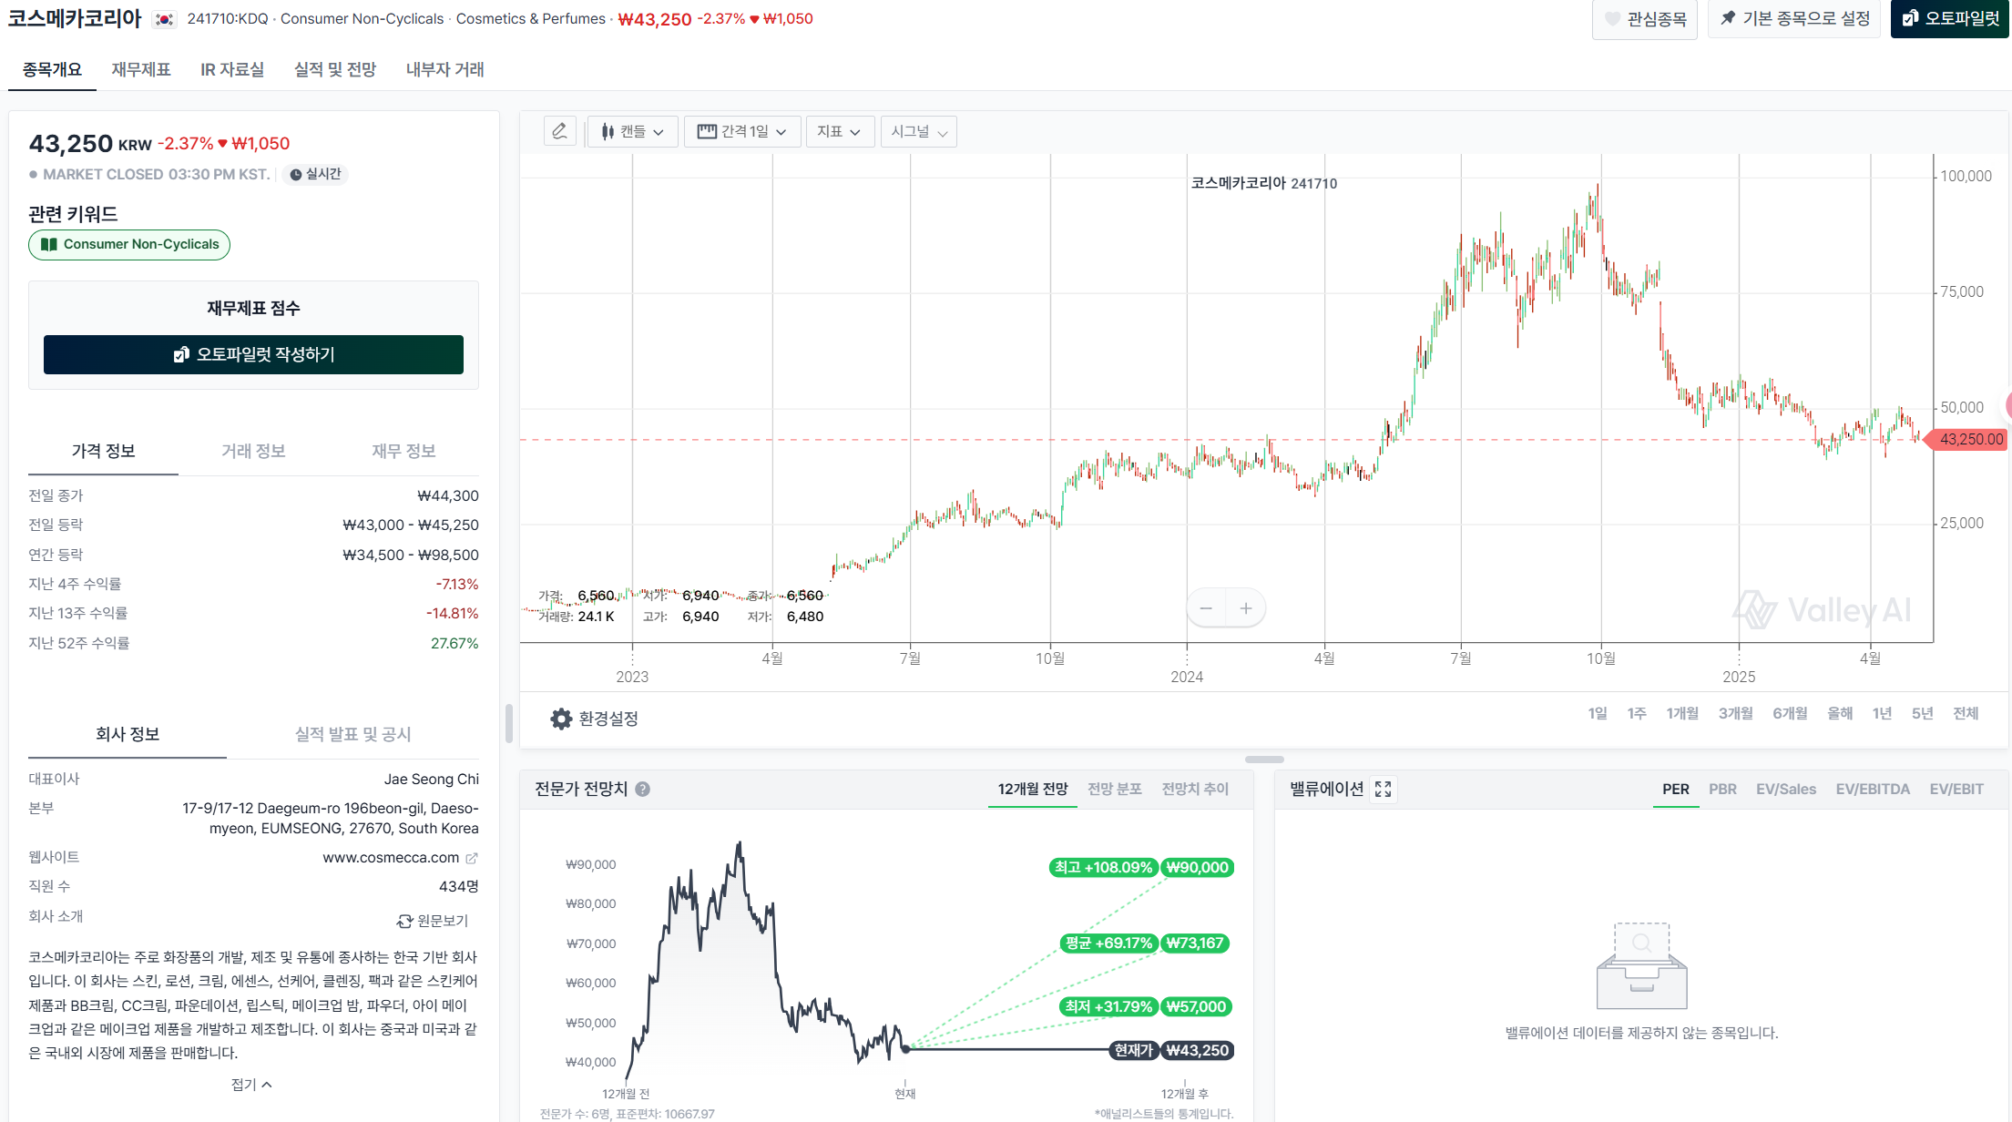Screen dimensions: 2012x1122
Task: Open the 간격 1일 interval dropdown
Action: [x=741, y=132]
